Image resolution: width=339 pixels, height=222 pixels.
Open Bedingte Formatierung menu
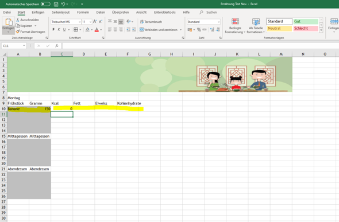(x=235, y=26)
